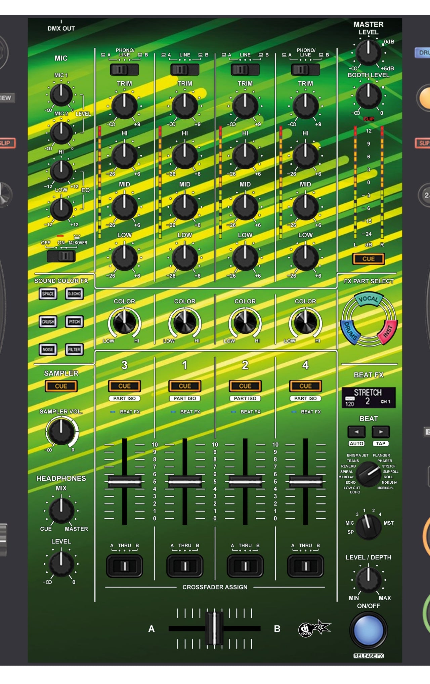Click the Headphones MIX knob

pyautogui.click(x=61, y=511)
